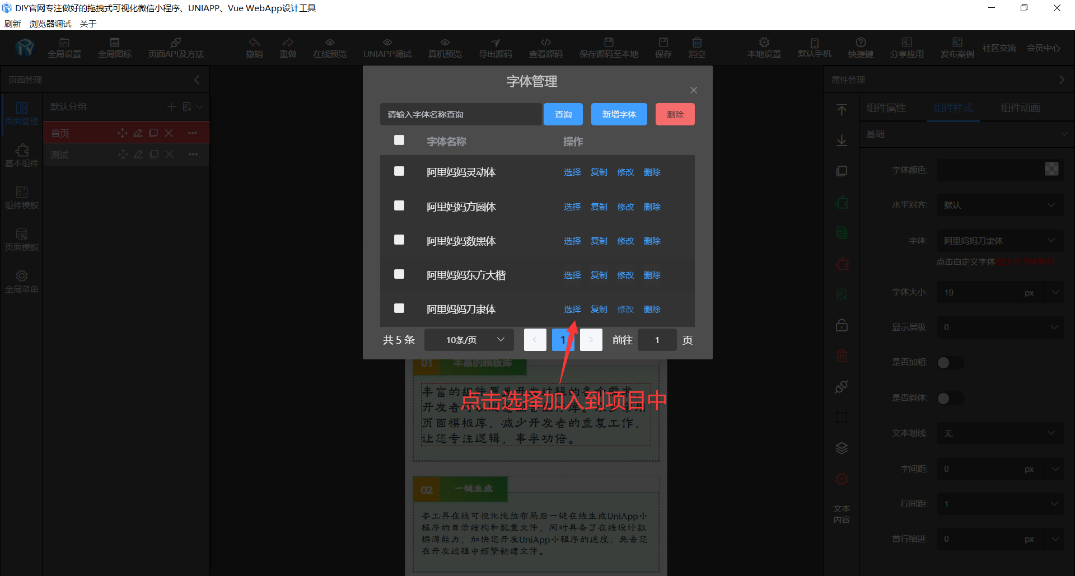This screenshot has width=1075, height=576.
Task: Toggle the 是否斜体 italic switch
Action: 950,398
